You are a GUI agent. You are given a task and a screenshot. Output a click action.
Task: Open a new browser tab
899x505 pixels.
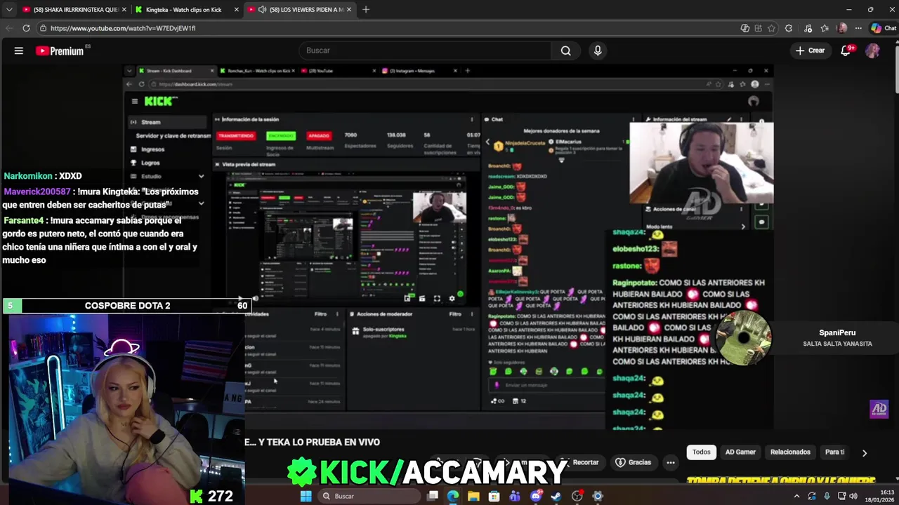coord(366,10)
